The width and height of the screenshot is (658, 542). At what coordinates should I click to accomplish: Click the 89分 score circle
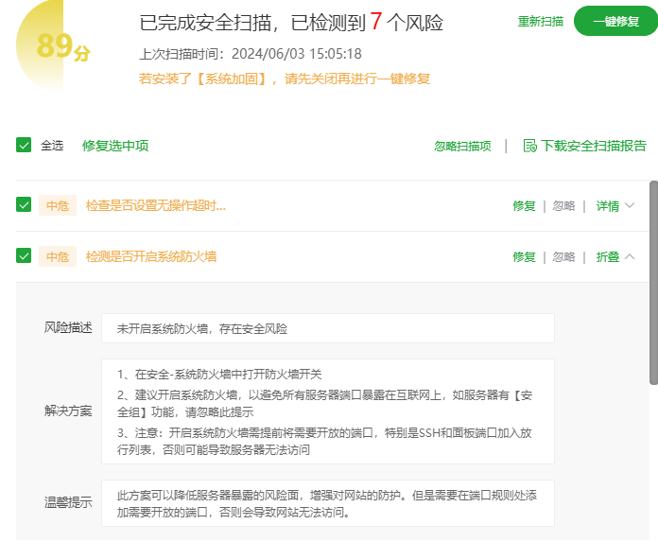click(x=62, y=45)
